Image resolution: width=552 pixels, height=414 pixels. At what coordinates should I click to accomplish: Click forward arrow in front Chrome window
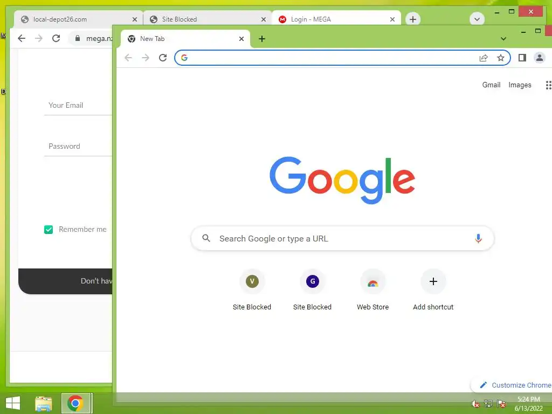146,58
